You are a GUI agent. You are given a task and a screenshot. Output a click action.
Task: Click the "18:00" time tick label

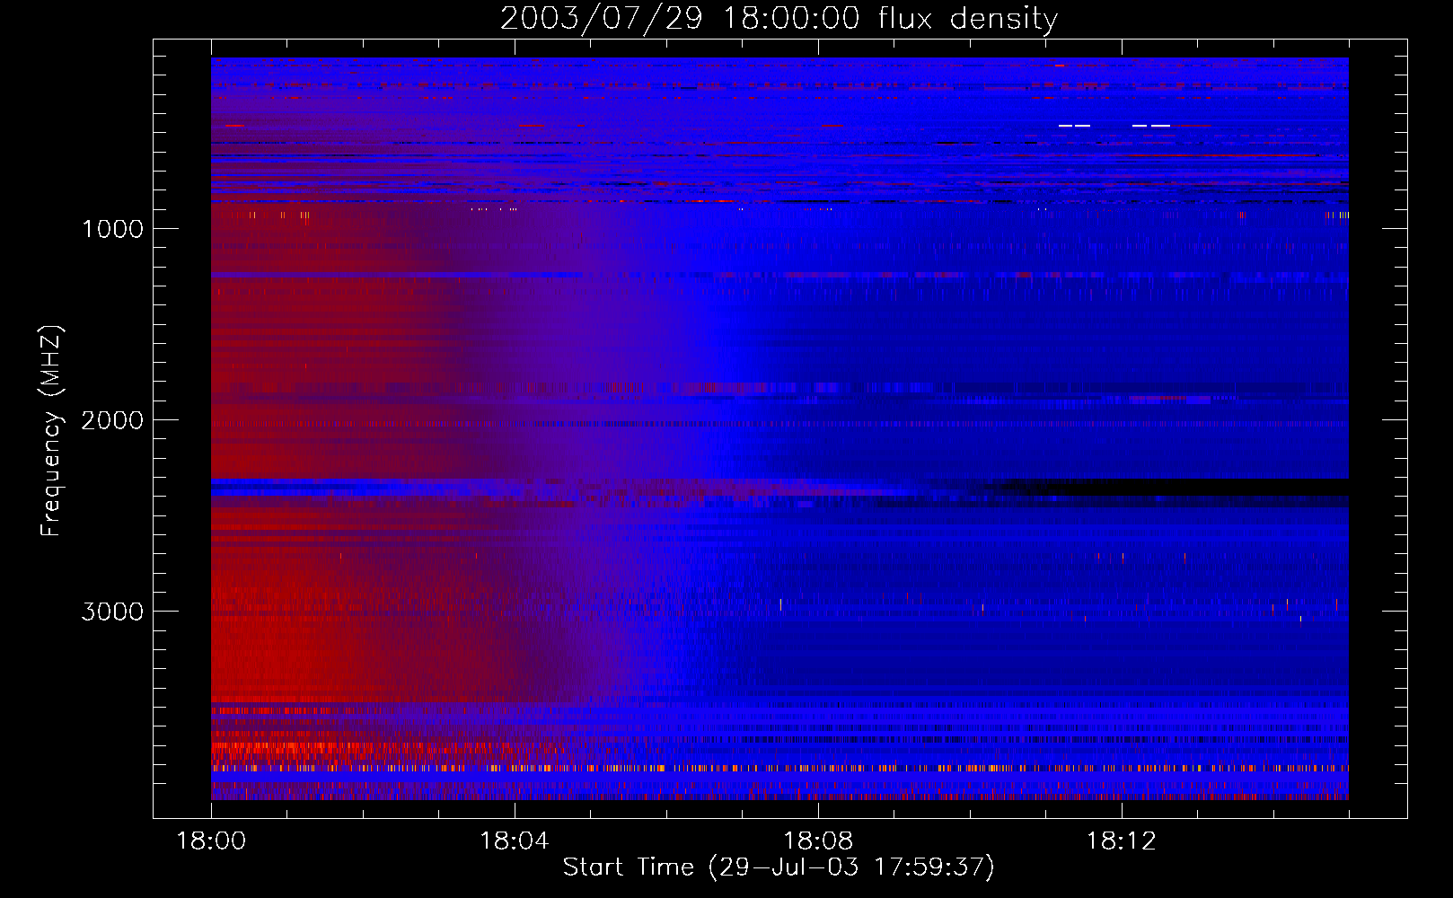pos(211,841)
